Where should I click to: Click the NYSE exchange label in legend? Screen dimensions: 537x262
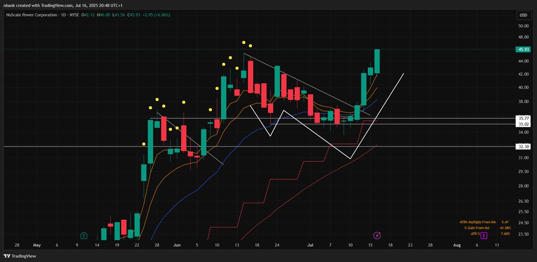75,15
